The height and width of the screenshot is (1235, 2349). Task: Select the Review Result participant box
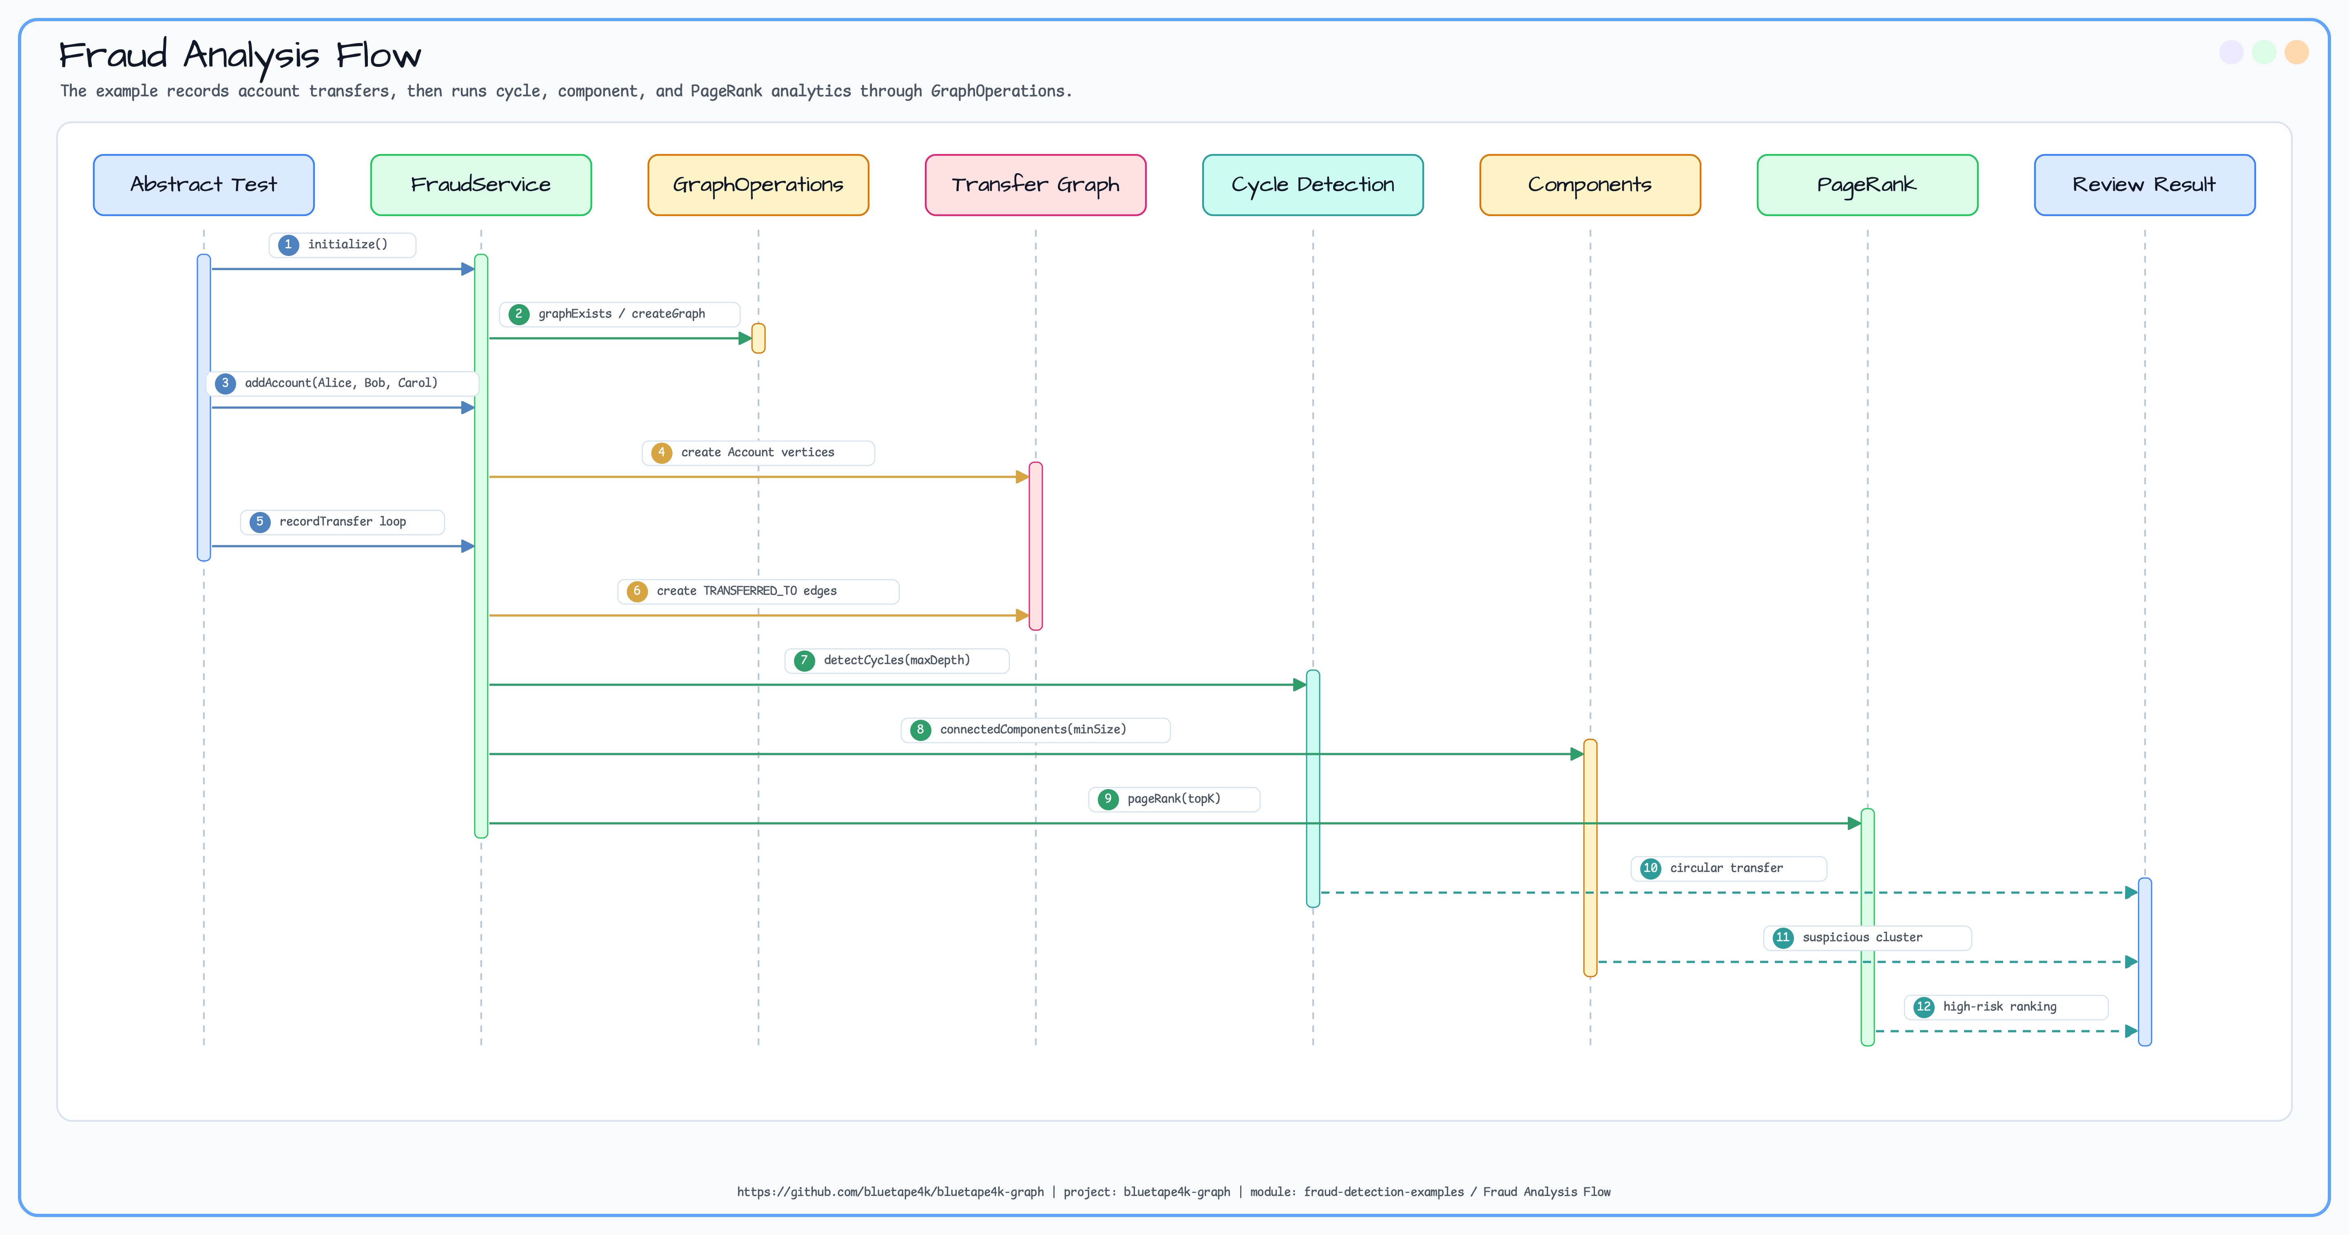click(x=2144, y=185)
